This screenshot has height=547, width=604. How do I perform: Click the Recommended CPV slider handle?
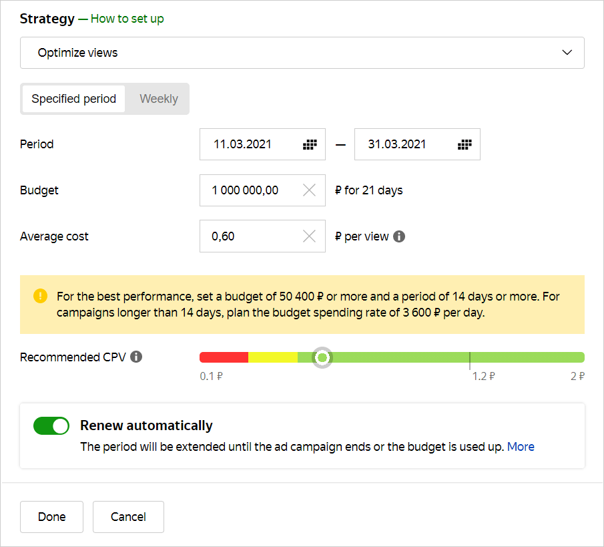pyautogui.click(x=322, y=357)
